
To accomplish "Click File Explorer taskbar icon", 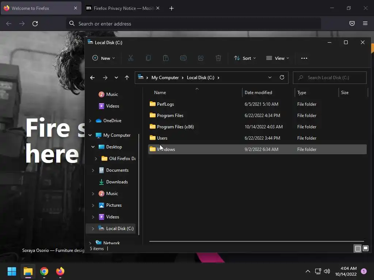I will [x=28, y=271].
